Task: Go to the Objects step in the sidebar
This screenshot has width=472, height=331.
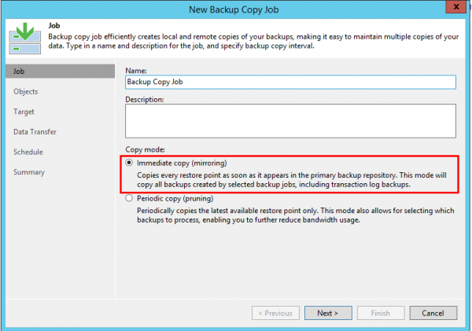Action: point(26,91)
